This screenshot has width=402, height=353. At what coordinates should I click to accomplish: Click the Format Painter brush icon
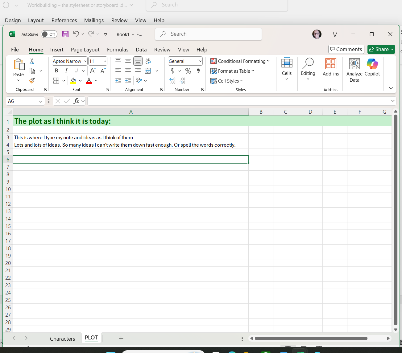[32, 81]
